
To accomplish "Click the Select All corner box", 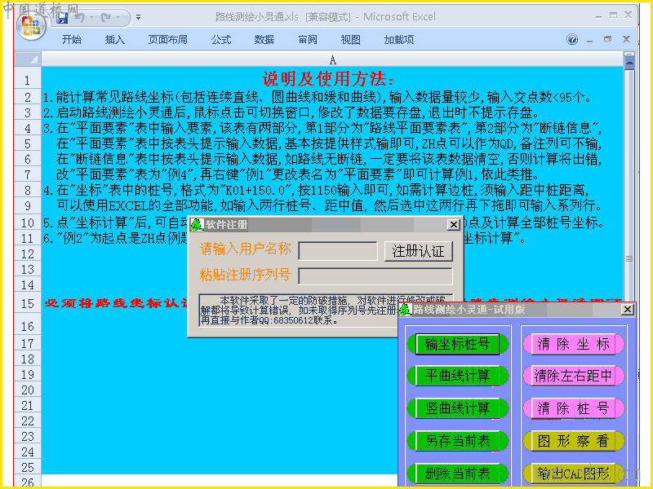I will coord(29,59).
